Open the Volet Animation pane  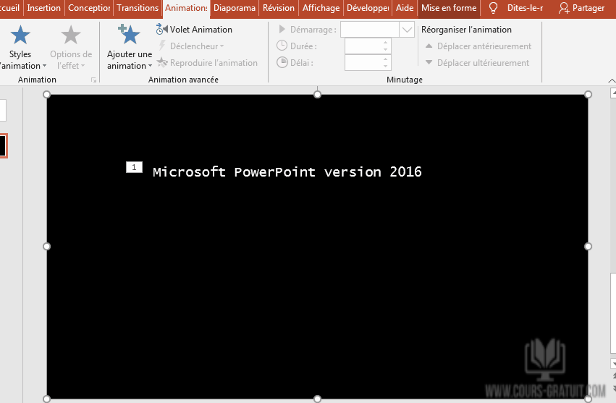(194, 30)
